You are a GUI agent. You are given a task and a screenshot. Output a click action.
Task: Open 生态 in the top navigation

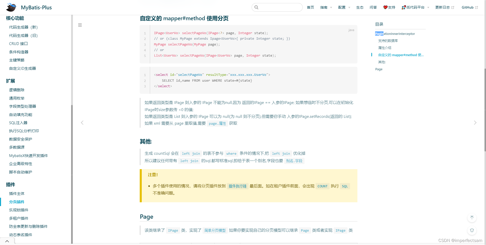coord(360,7)
